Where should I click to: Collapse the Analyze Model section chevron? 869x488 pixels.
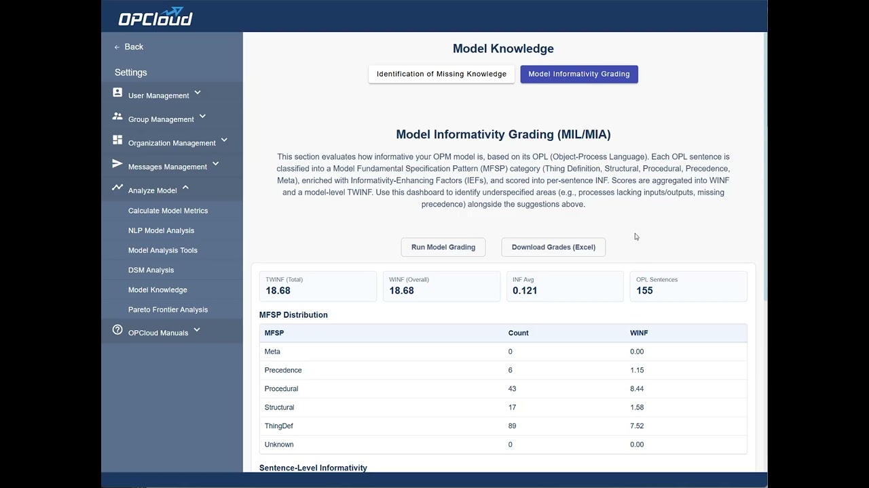click(185, 188)
